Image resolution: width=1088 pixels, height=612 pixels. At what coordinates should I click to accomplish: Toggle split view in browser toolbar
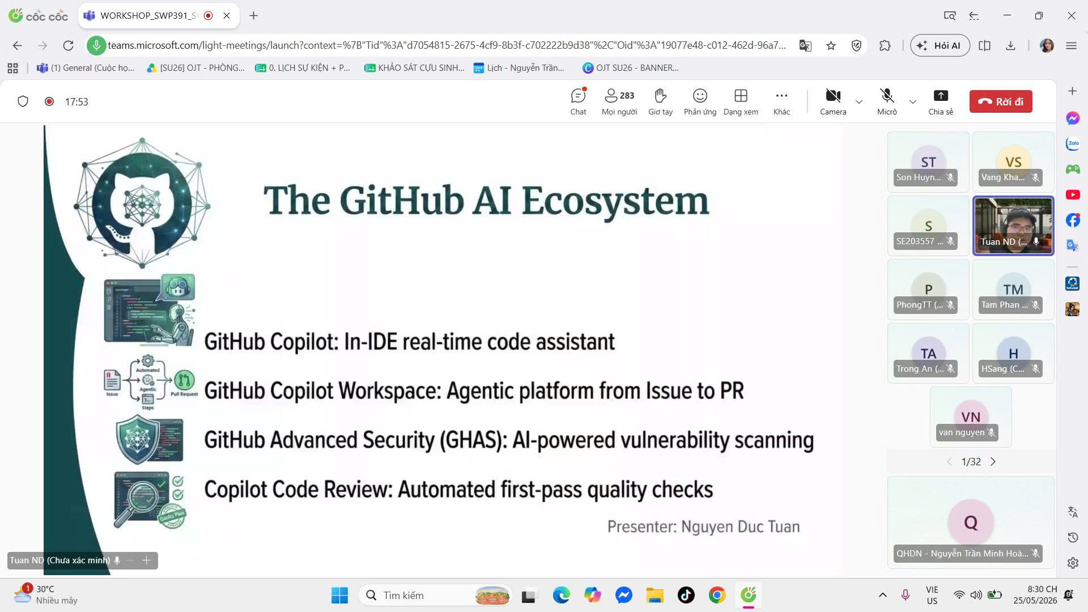984,45
